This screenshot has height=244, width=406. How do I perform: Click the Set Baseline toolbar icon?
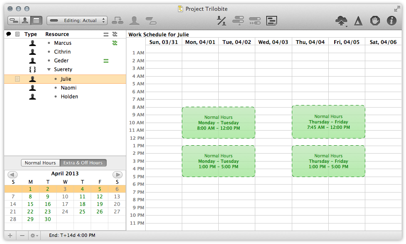click(272, 21)
